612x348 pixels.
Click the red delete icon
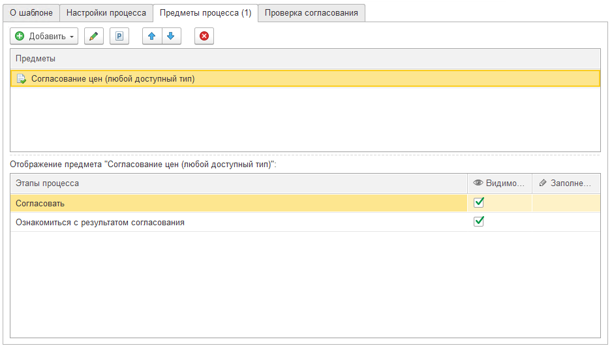(204, 37)
